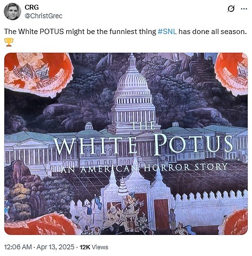Open CRG's profile picture avatar

[x=12, y=12]
